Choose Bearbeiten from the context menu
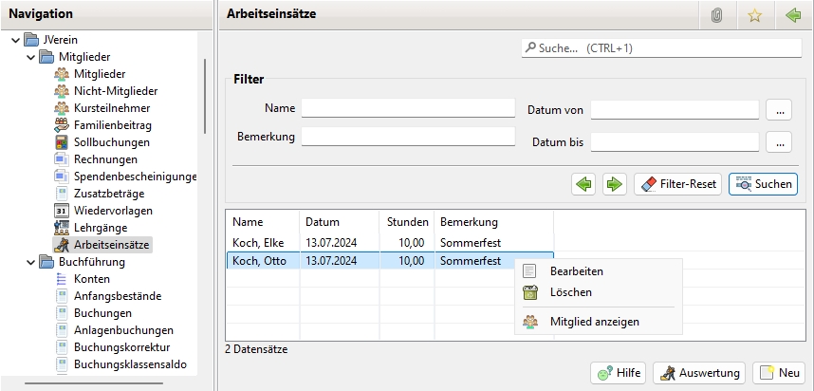The width and height of the screenshot is (814, 391). coord(576,271)
